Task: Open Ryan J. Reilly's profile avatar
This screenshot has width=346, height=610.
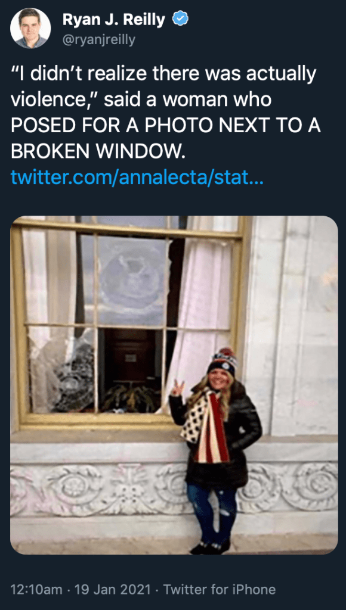Action: point(30,28)
